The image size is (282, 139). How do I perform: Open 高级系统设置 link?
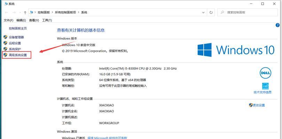click(18, 55)
